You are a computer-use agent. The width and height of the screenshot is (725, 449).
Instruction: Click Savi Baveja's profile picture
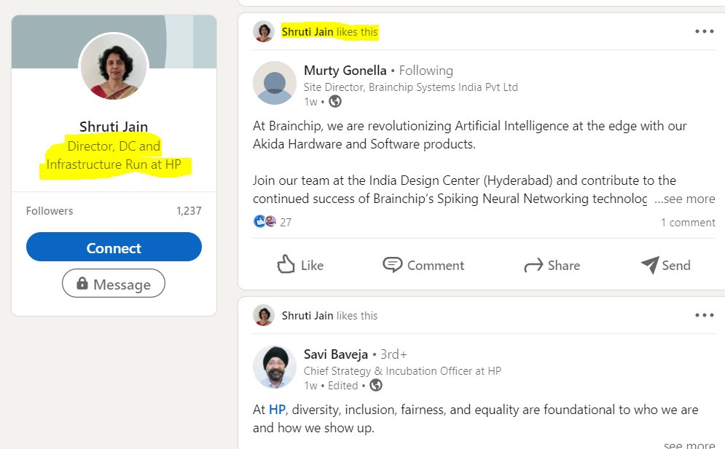[274, 367]
